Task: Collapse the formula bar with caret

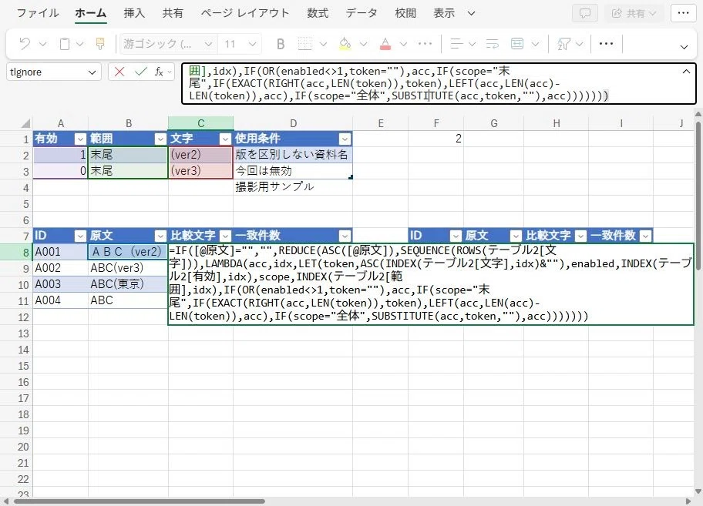Action: click(x=686, y=72)
